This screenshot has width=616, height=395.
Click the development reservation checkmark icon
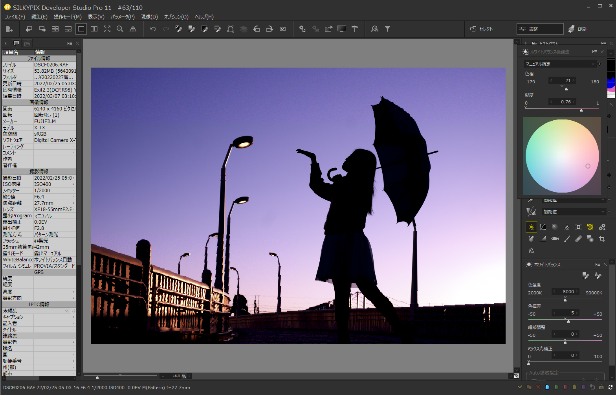(282, 29)
